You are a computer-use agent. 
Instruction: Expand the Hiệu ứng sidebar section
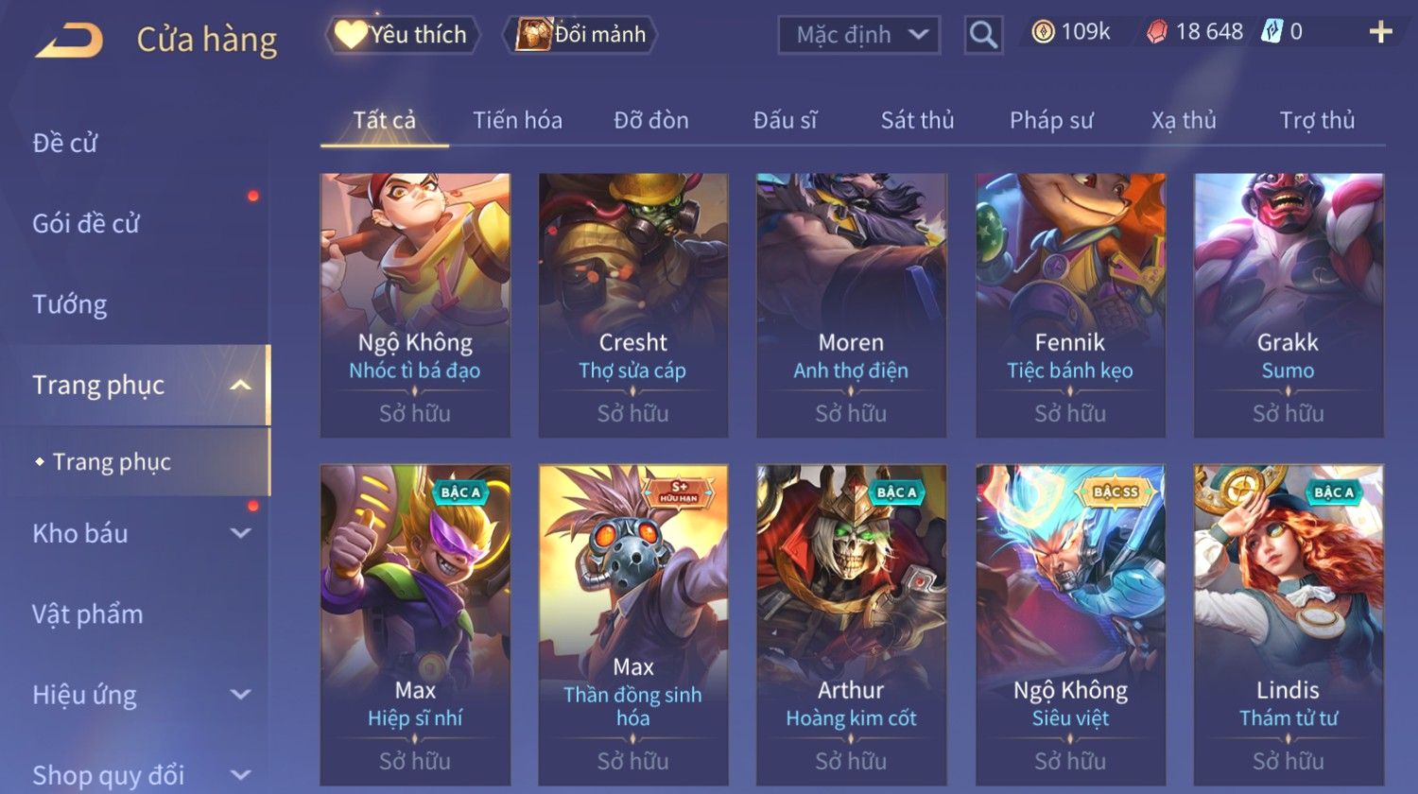point(240,695)
